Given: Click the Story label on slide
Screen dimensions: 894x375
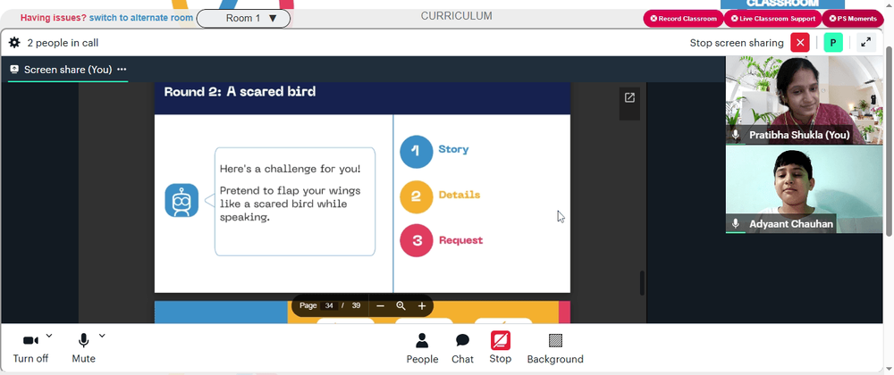Looking at the screenshot, I should 453,150.
